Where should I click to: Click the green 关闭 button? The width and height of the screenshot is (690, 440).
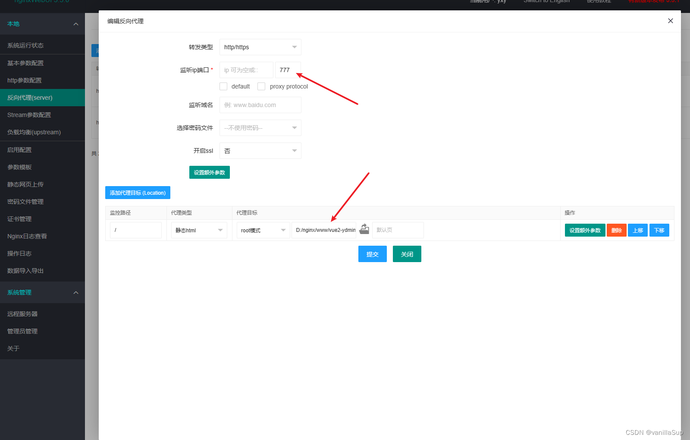pyautogui.click(x=407, y=254)
